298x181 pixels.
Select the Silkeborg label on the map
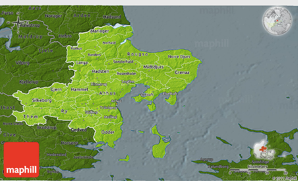(x=42, y=100)
